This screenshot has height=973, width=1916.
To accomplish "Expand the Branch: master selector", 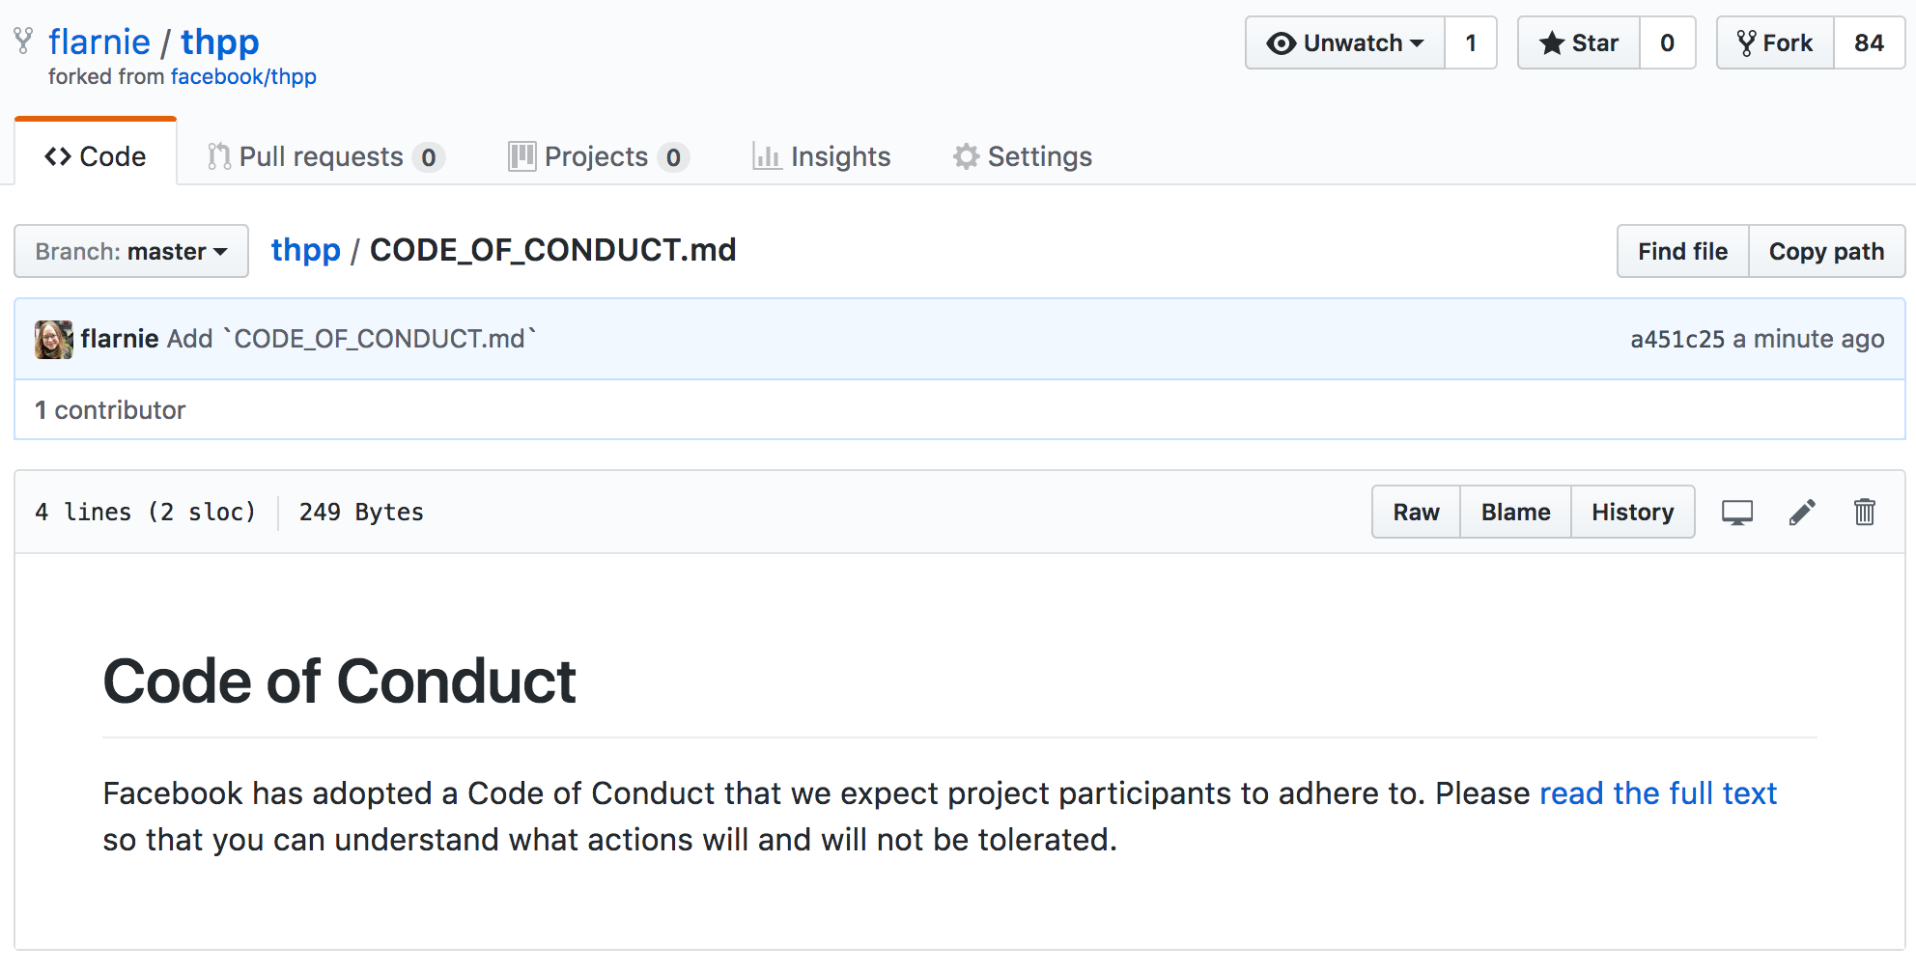I will pos(131,251).
